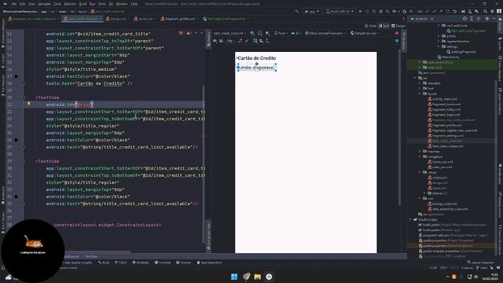Open the Refactor menu

coord(70,4)
